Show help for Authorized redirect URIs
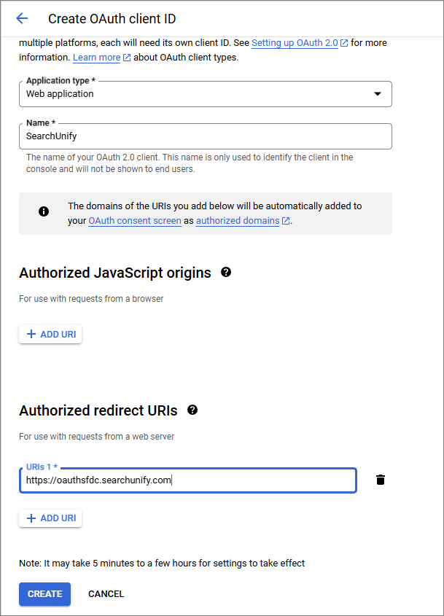This screenshot has width=444, height=616. tap(192, 410)
